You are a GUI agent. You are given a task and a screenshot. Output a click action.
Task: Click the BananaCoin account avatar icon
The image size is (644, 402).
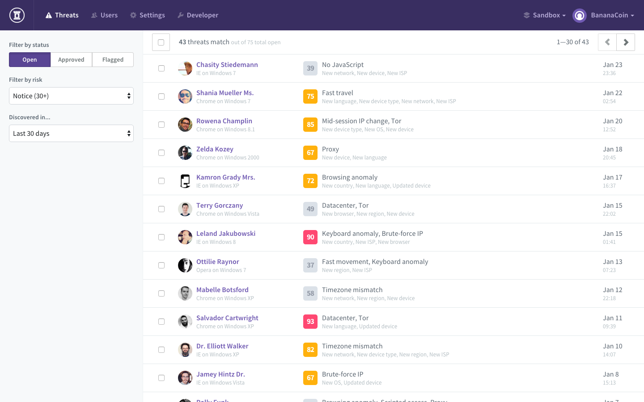click(580, 15)
